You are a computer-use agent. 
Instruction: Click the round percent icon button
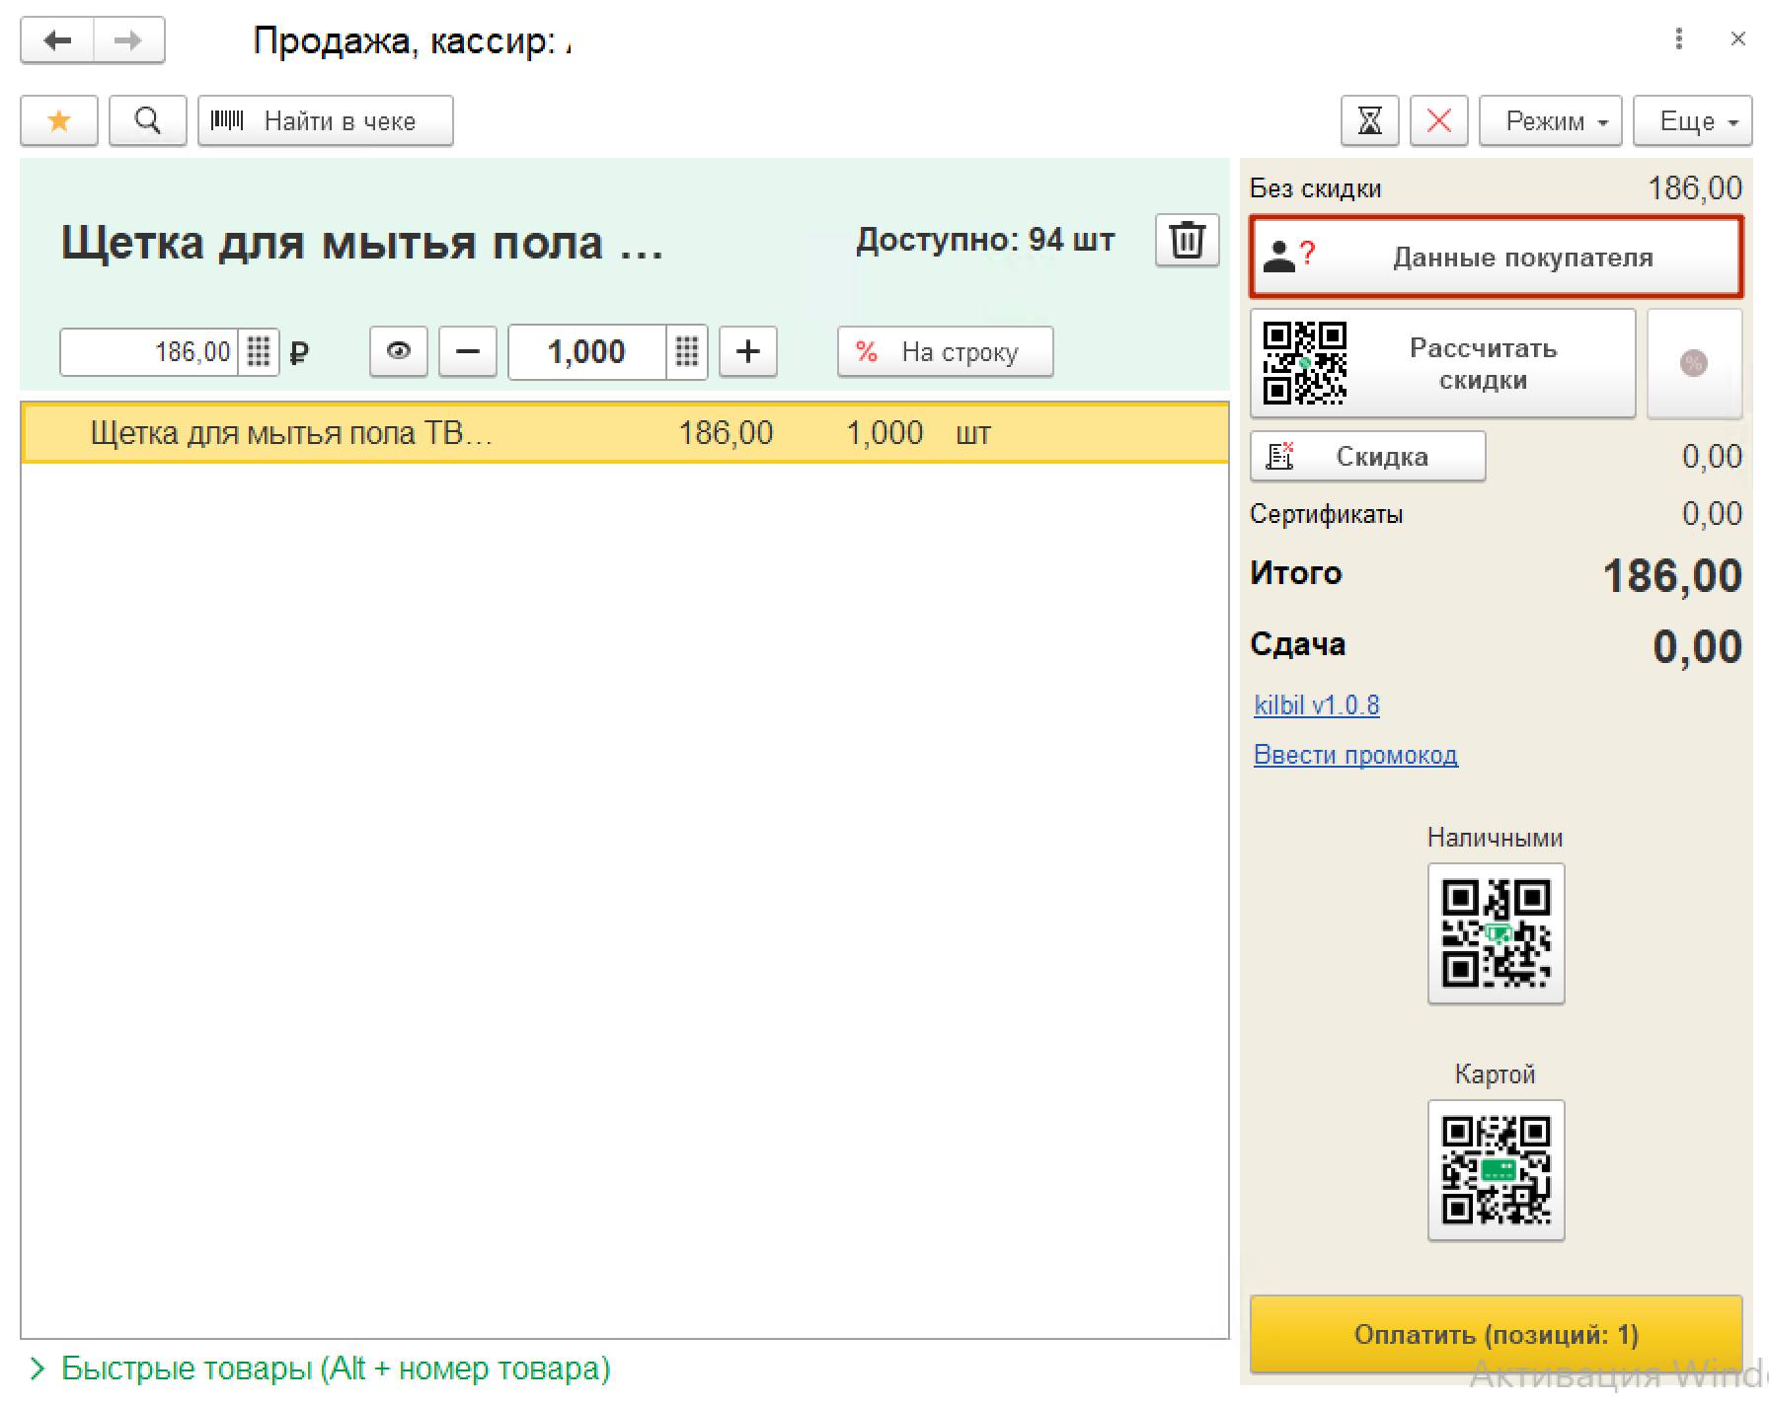coord(1694,363)
